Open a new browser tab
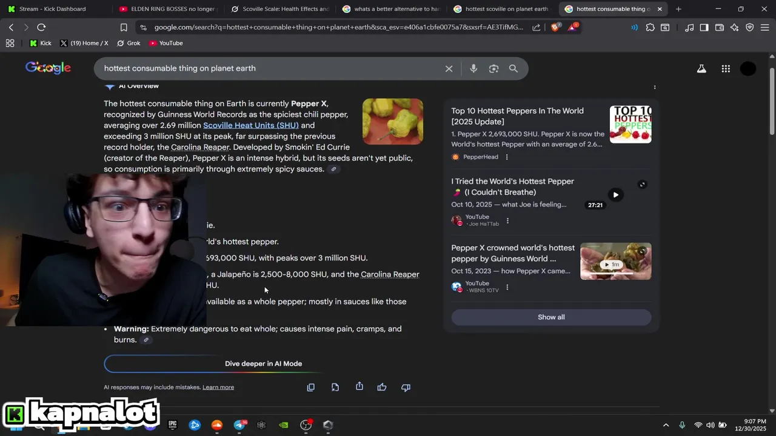The width and height of the screenshot is (776, 436). [678, 9]
